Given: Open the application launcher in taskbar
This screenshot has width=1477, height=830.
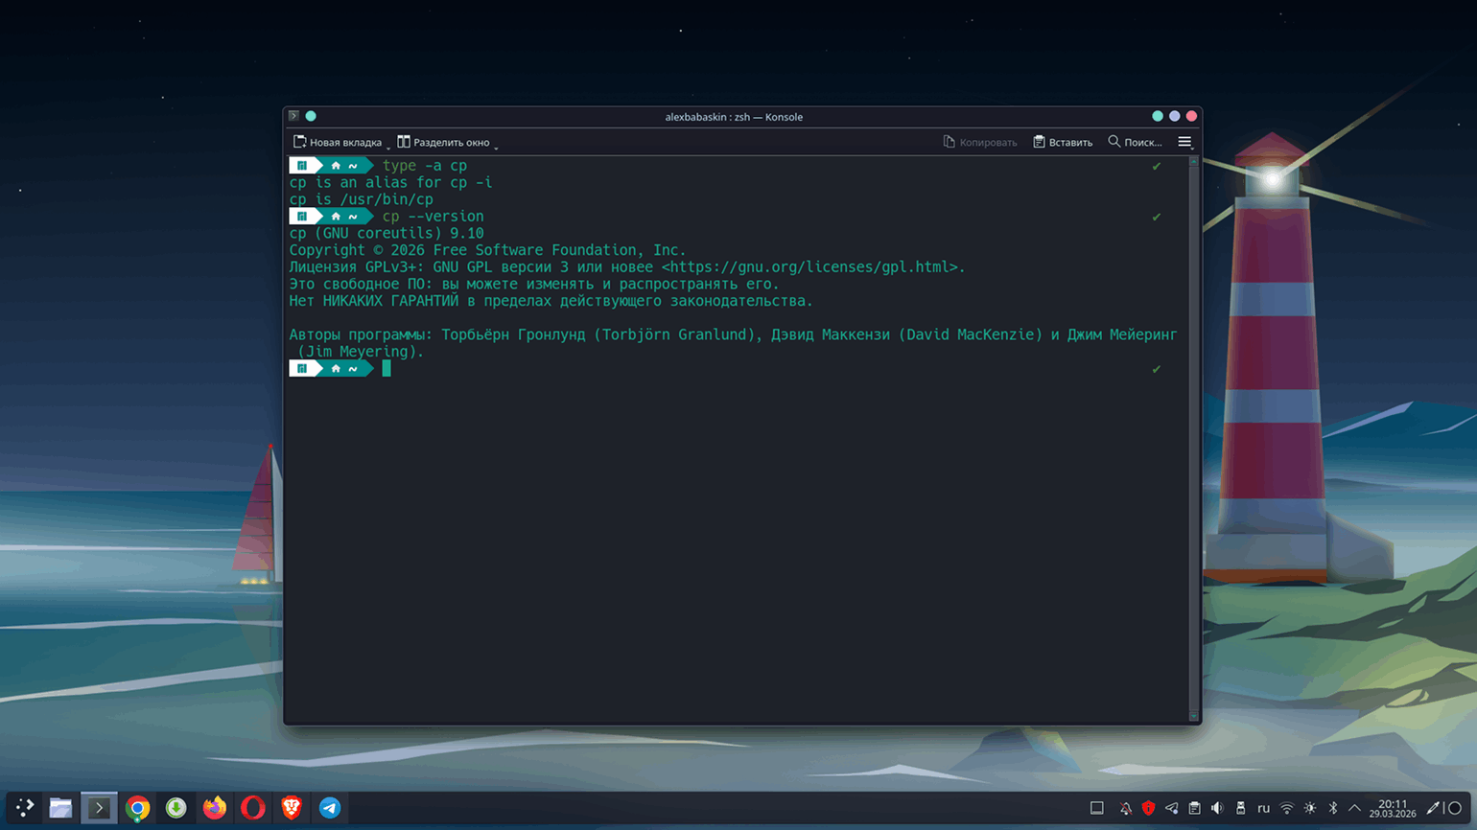Looking at the screenshot, I should point(25,808).
